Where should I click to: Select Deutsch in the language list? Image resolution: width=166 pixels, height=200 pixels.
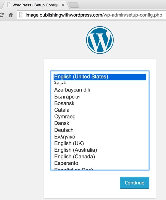pyautogui.click(x=100, y=130)
